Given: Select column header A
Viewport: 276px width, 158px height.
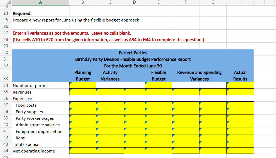Looking at the screenshot, I should [x=40, y=2].
